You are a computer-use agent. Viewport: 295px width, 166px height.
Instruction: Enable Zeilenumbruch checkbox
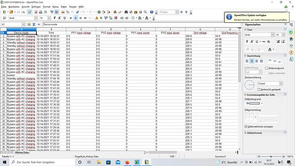point(266,68)
